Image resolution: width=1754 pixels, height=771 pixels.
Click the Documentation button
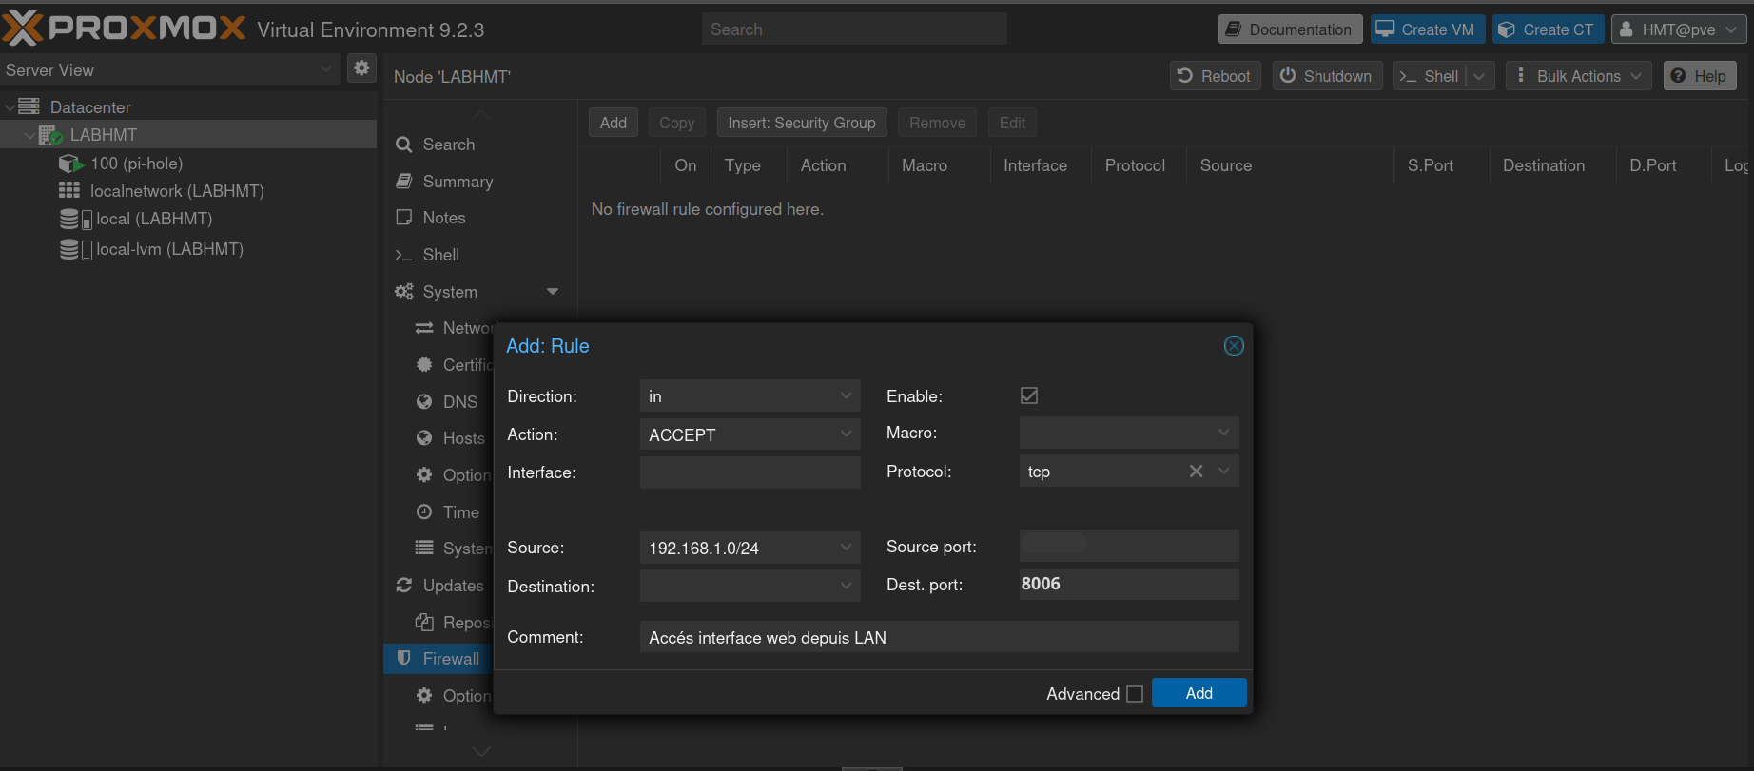point(1290,29)
